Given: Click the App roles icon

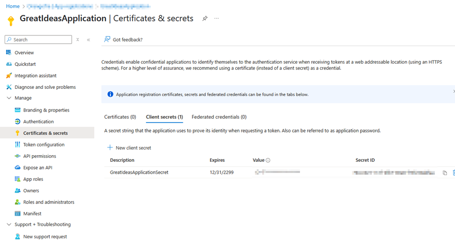Looking at the screenshot, I should click(17, 179).
